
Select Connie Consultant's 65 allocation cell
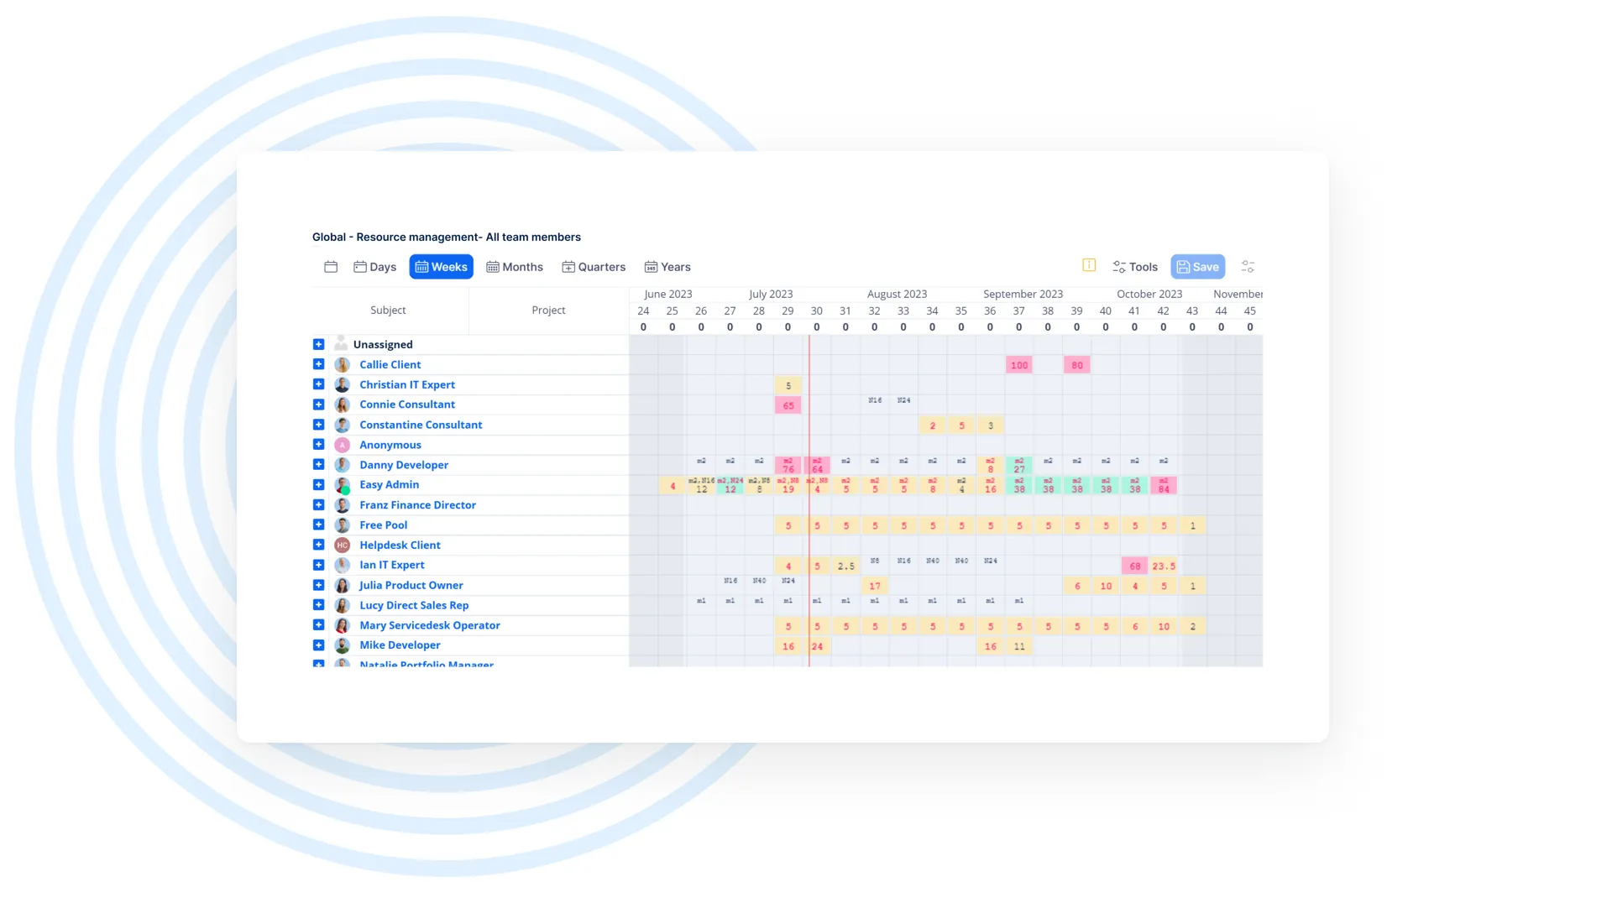(x=788, y=405)
